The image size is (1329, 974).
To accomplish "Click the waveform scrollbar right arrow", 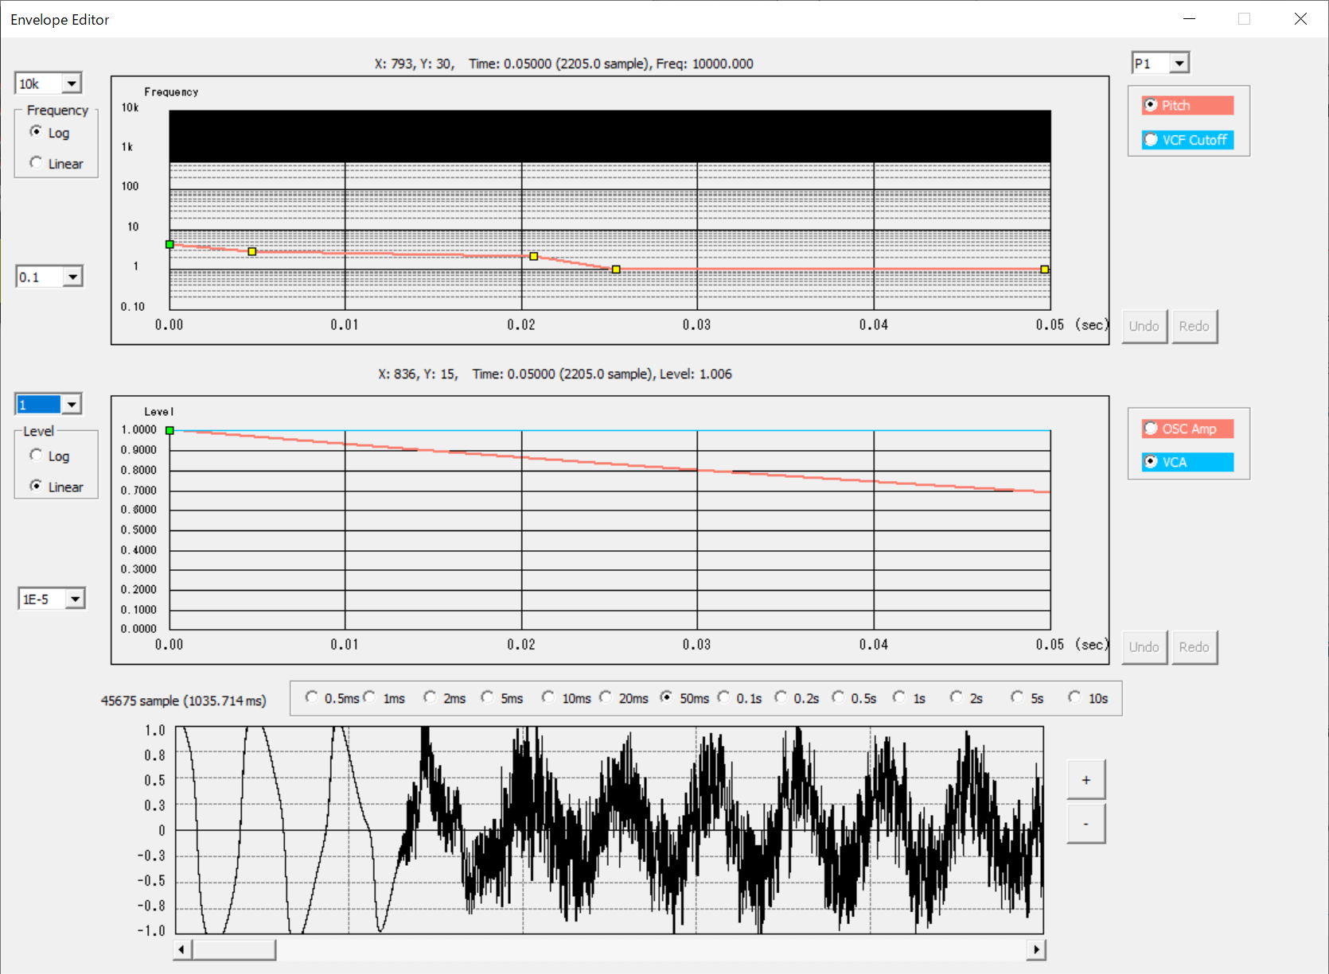I will (x=1035, y=949).
